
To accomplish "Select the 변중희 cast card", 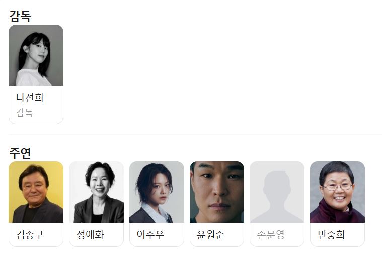I will tap(337, 204).
